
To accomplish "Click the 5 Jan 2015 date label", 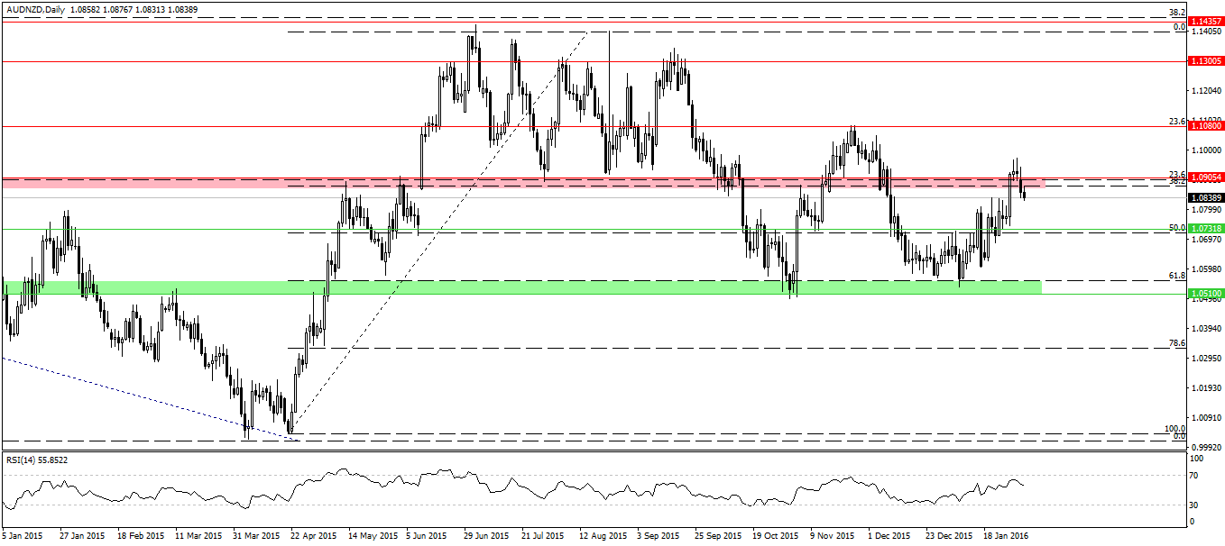I will click(23, 535).
